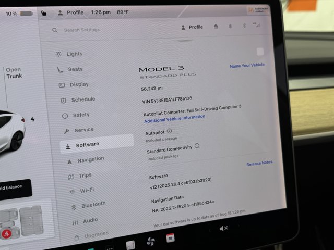The image size is (334, 250).
Task: Click the Search Settings field
Action: click(x=82, y=30)
